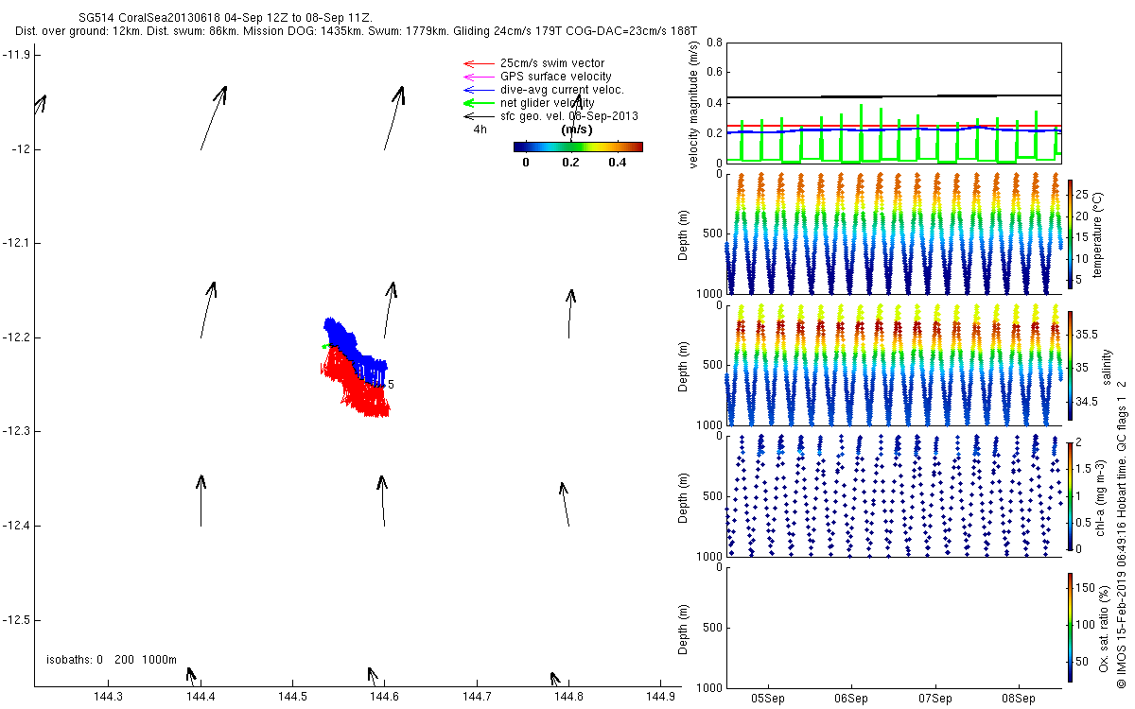Click the '07Sep' date tick label
This screenshot has height=709, width=1135.
(x=935, y=700)
